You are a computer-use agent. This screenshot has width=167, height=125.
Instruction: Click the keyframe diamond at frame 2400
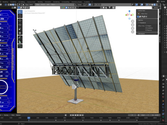click(x=137, y=120)
